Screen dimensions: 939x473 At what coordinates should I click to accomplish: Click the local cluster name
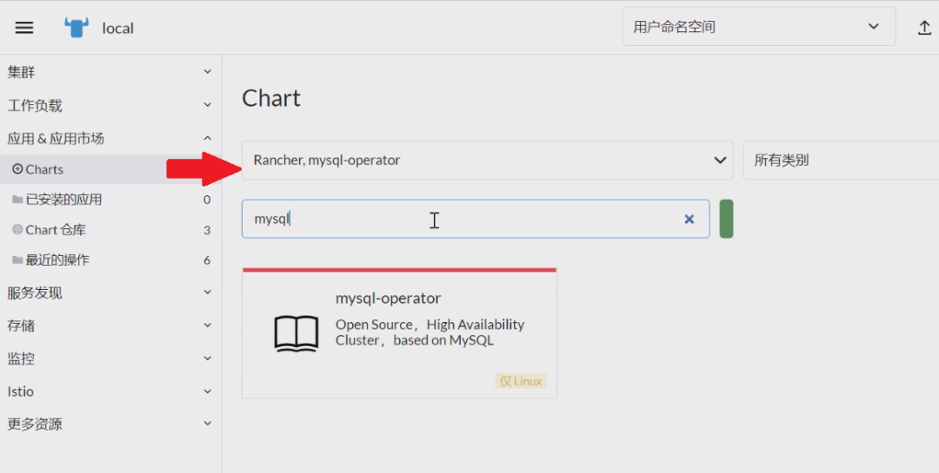pyautogui.click(x=118, y=28)
